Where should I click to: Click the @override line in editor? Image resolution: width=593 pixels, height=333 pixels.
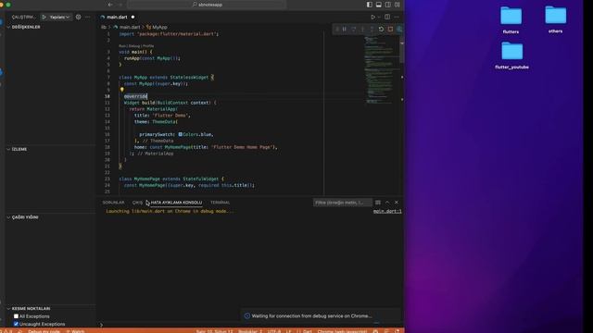pos(135,96)
